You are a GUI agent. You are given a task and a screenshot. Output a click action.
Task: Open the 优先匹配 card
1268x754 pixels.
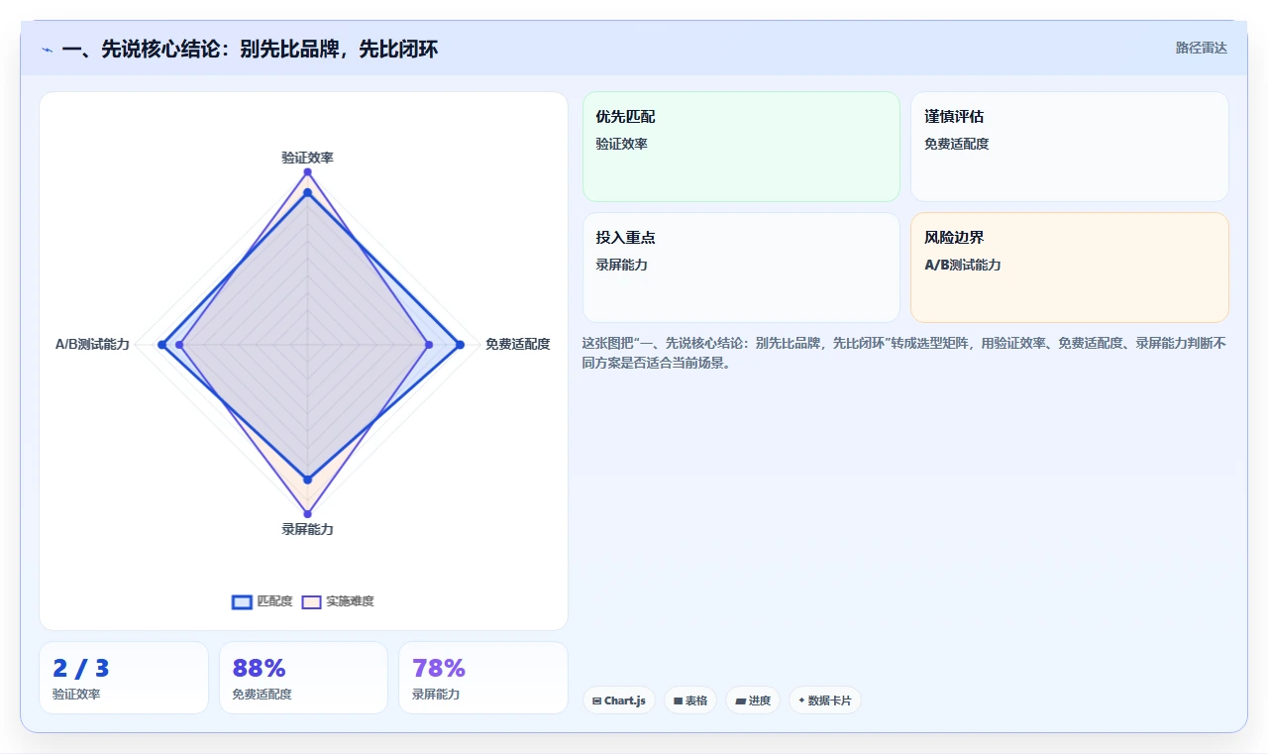point(741,147)
